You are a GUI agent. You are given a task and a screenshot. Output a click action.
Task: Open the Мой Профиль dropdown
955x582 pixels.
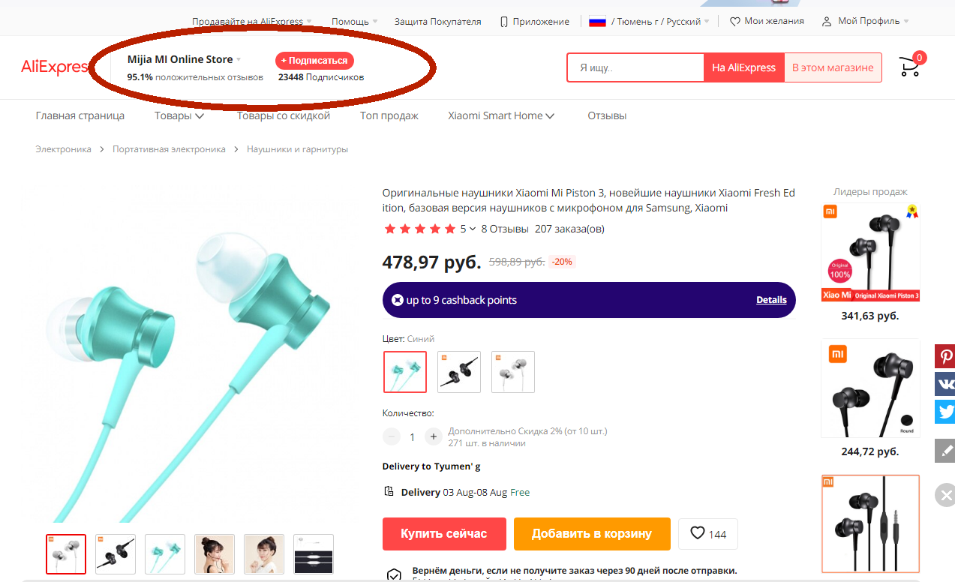(x=866, y=21)
